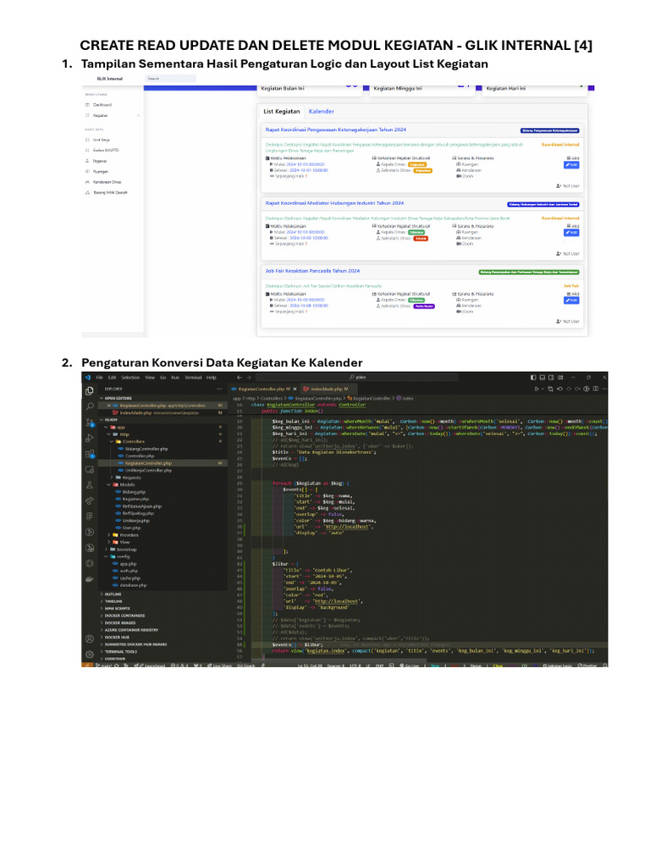Open the Extensions view

click(89, 455)
